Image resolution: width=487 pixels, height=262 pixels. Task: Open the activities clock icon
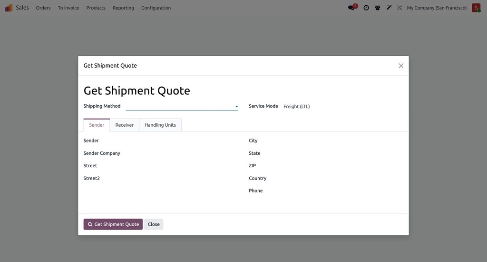point(366,8)
